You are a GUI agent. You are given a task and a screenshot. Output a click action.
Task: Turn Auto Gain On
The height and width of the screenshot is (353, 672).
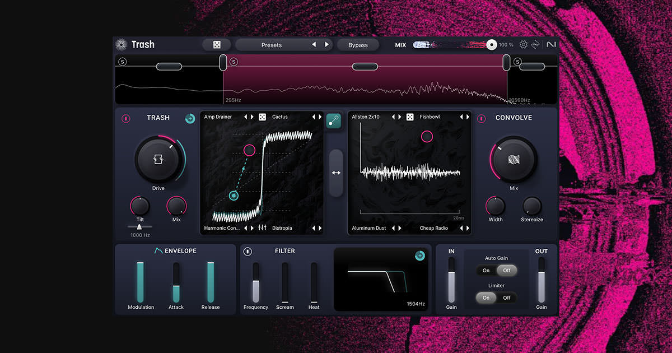coord(486,271)
